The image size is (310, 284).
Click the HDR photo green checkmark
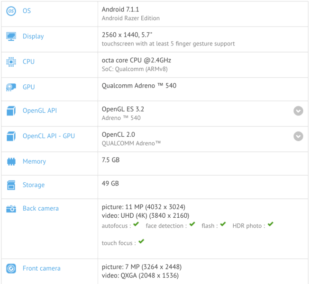coord(270,224)
